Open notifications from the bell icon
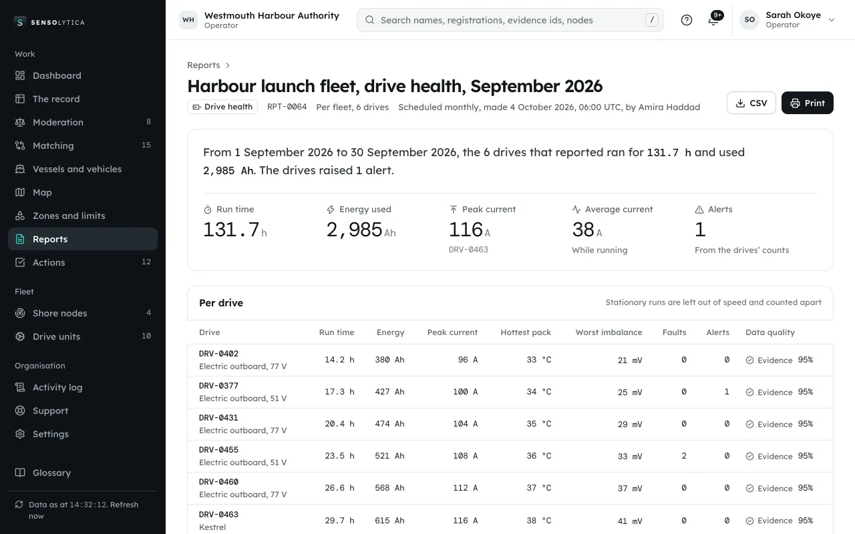855x534 pixels. [713, 20]
